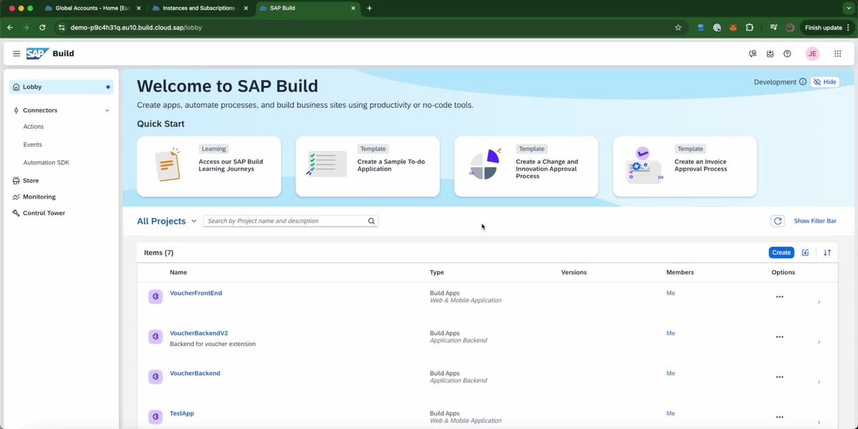858x429 pixels.
Task: Open the help question mark icon
Action: pos(787,54)
